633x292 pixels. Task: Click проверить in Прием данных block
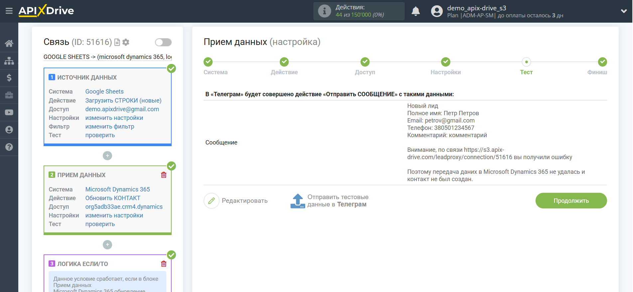(100, 224)
